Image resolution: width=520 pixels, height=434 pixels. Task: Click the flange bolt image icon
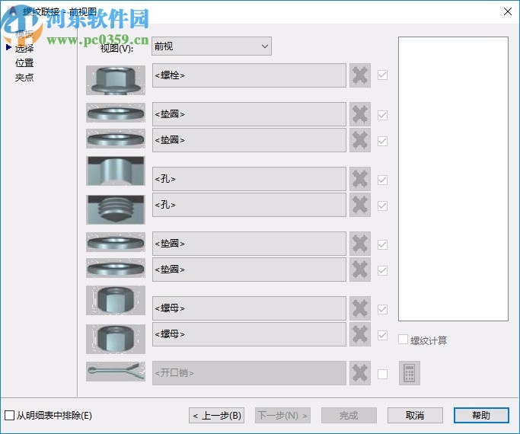116,80
